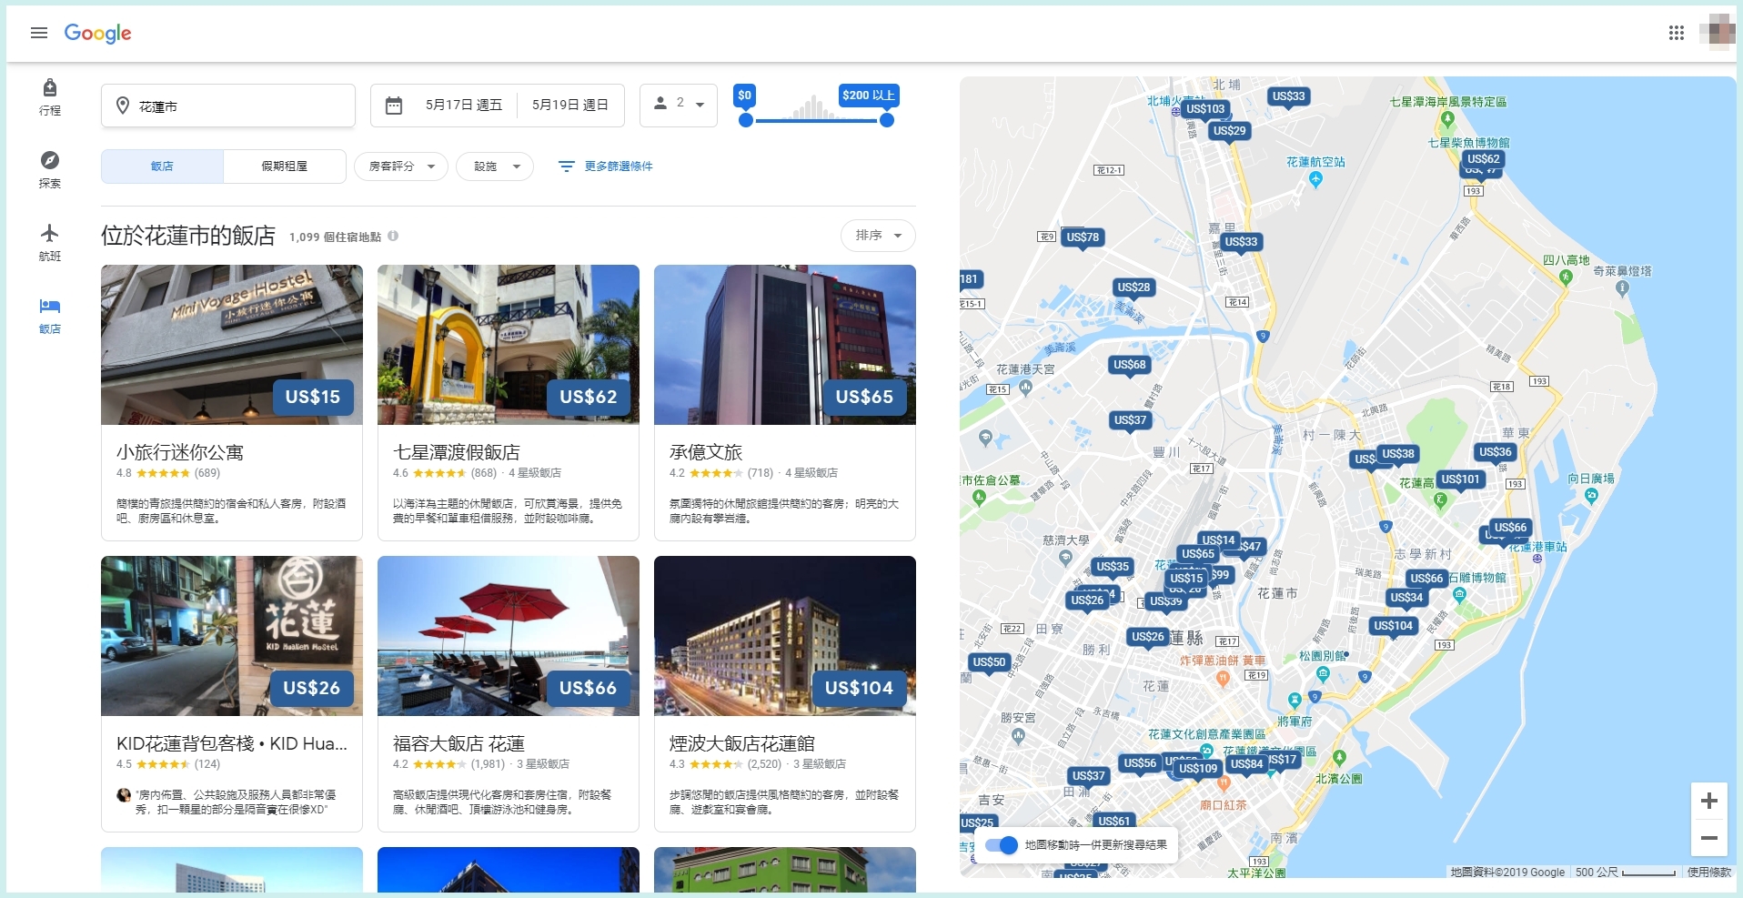Click the 北濱公園 map label
This screenshot has height=898, width=1743.
point(1339,779)
